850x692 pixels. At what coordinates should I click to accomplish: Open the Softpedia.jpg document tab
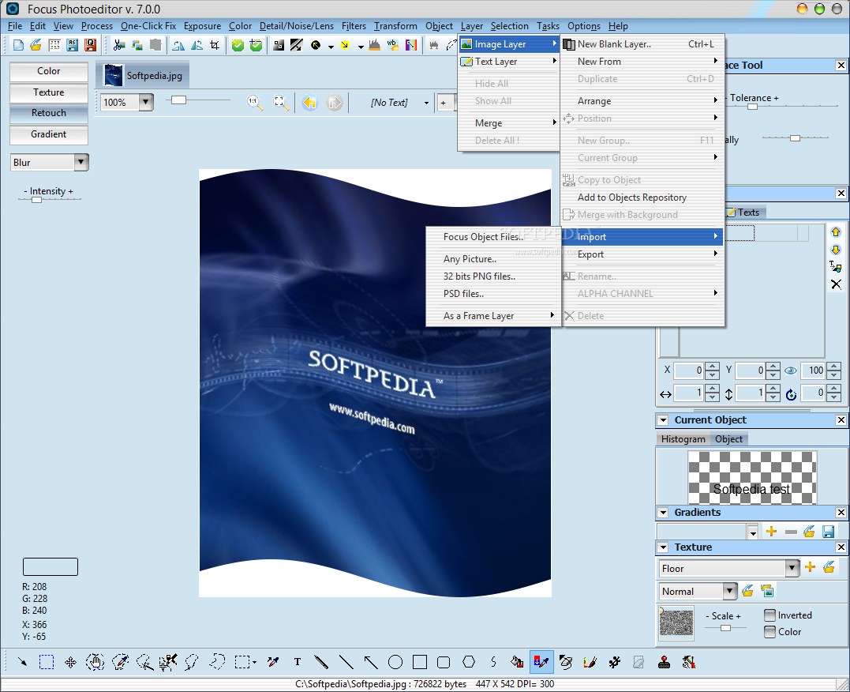tap(143, 76)
